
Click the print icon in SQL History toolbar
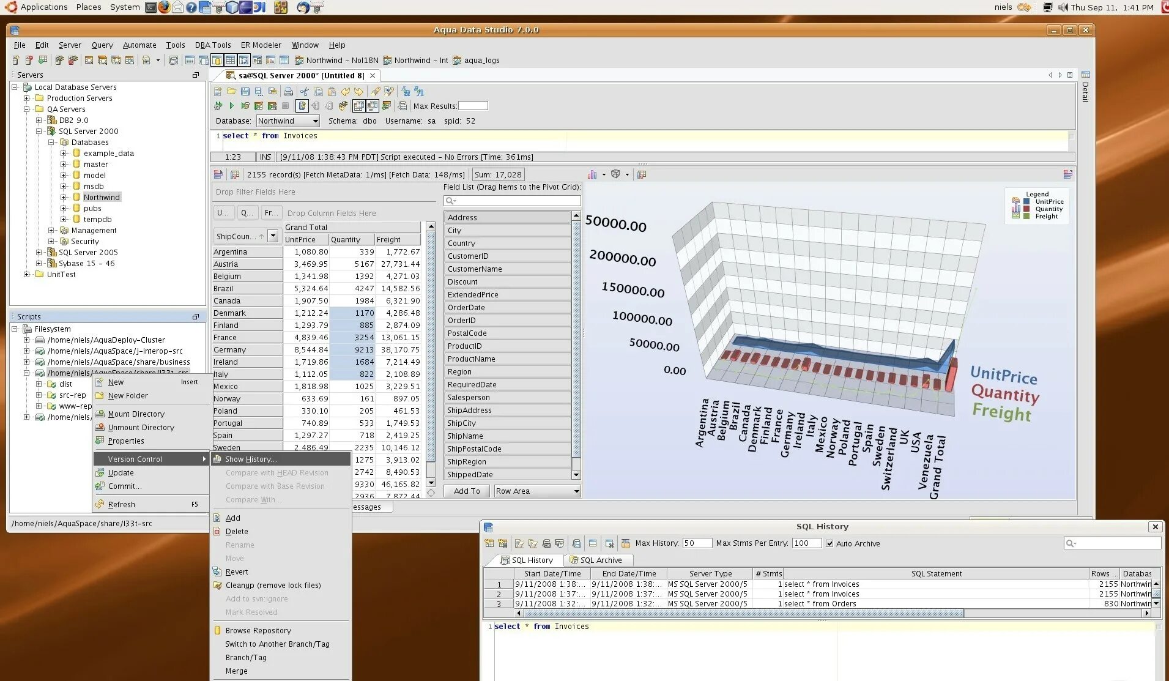(546, 543)
